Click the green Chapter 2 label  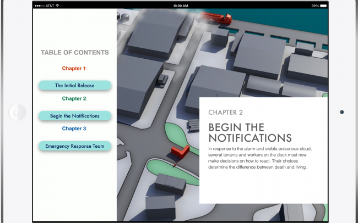point(74,99)
